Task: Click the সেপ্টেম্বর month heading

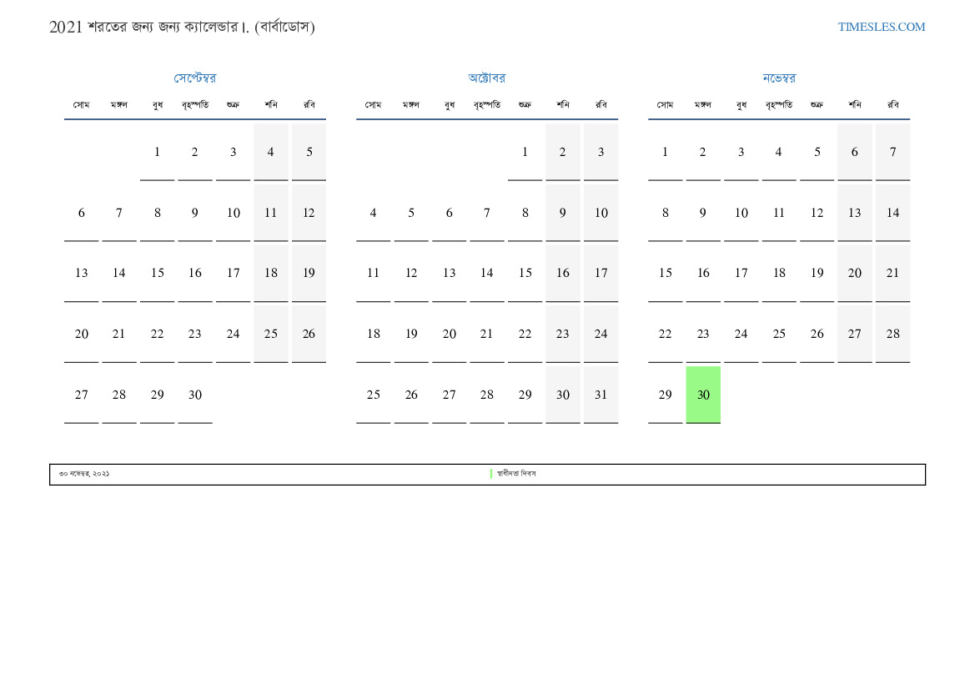Action: [x=195, y=78]
